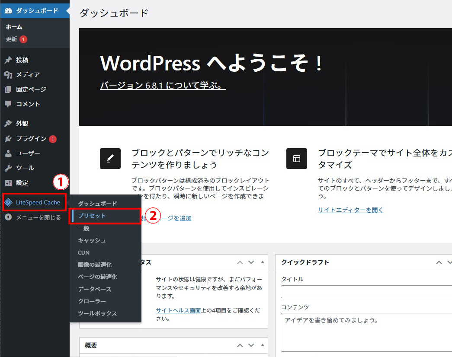Viewport: 452px width, 357px height.
Task: Click the Comments speech bubble icon
Action: [x=8, y=104]
